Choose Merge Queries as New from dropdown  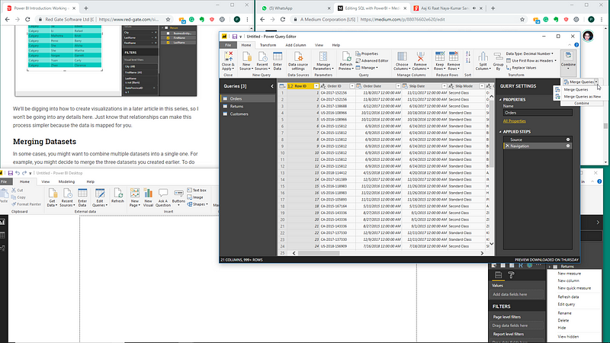point(582,97)
